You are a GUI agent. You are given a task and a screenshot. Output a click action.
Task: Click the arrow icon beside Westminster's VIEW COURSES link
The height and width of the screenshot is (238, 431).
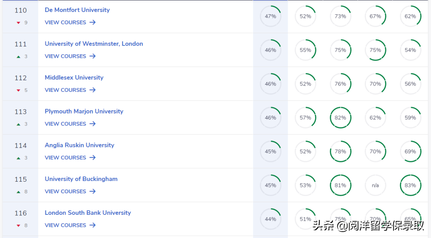point(93,56)
